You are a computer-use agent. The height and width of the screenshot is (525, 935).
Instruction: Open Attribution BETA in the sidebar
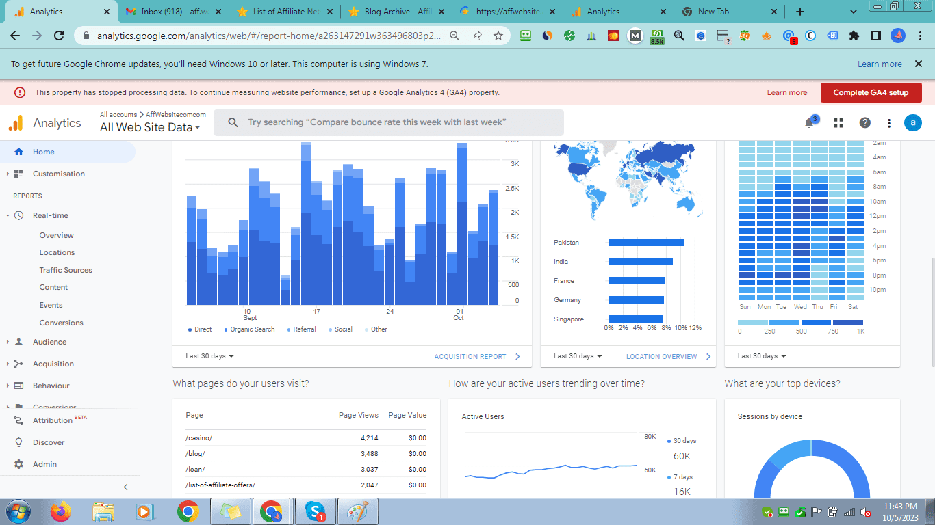(52, 420)
